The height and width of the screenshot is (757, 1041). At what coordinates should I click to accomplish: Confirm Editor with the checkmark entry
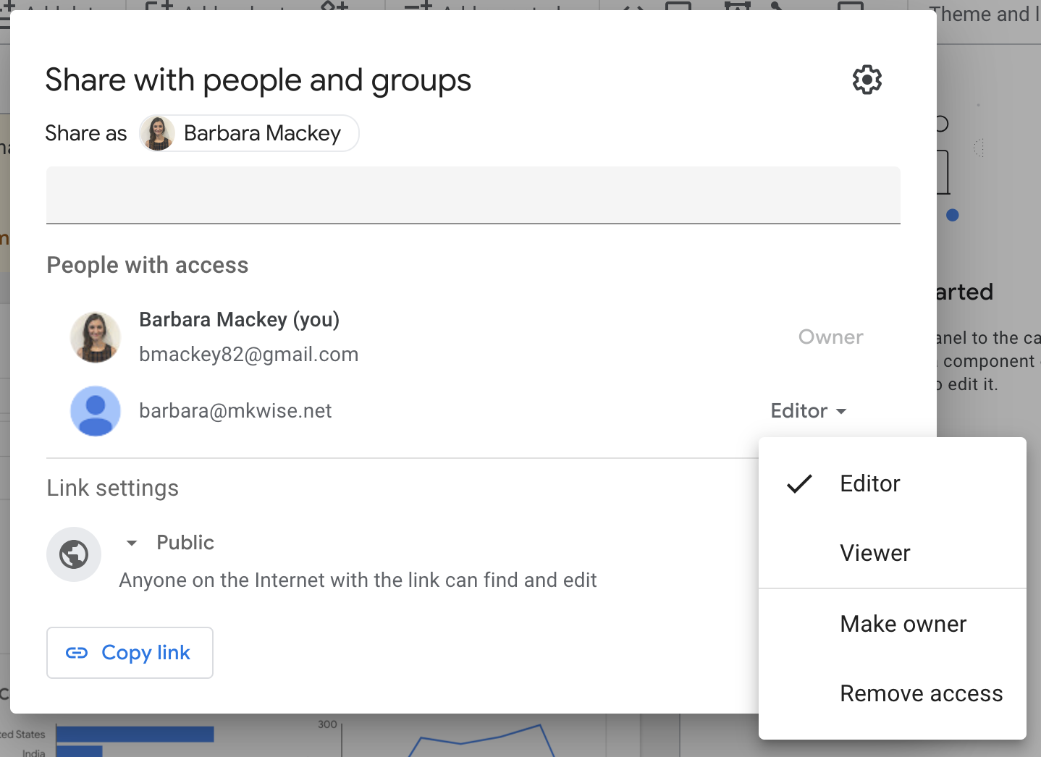pos(869,483)
